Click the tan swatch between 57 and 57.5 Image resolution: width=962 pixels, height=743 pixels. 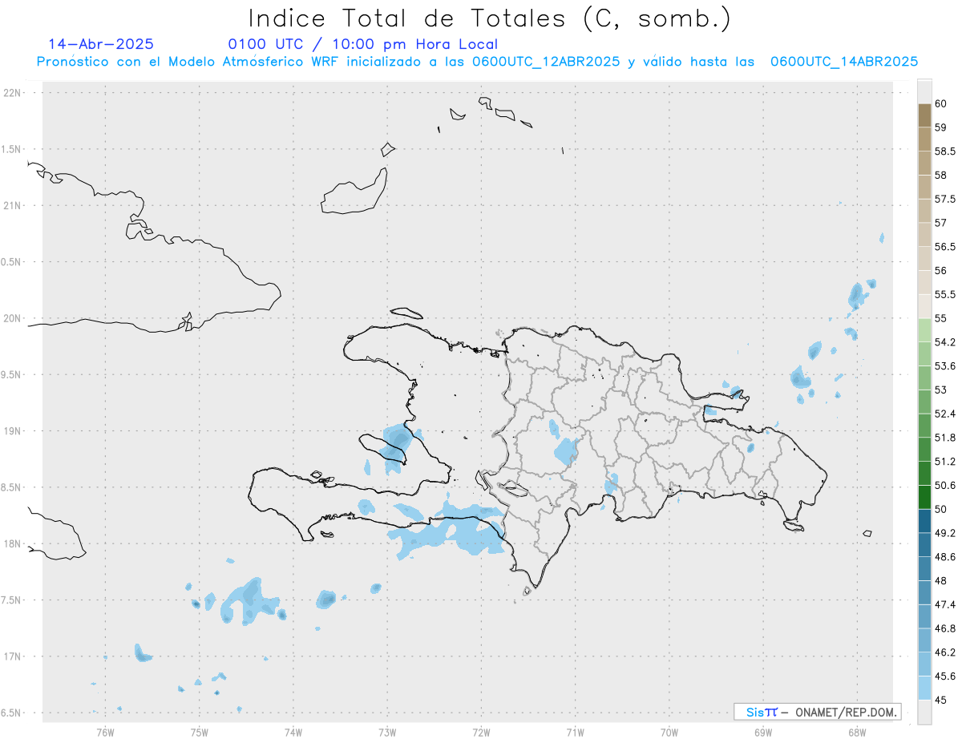(x=924, y=211)
